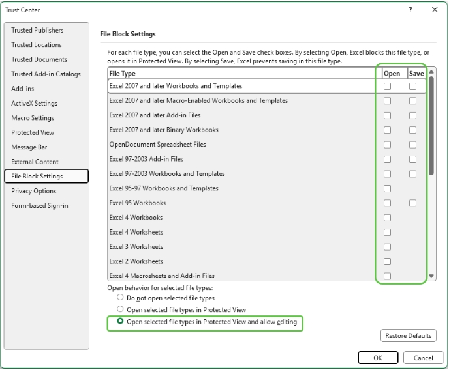449x370 pixels.
Task: Tick Save checkbox for Excel 95 Workbooks
Action: point(412,203)
